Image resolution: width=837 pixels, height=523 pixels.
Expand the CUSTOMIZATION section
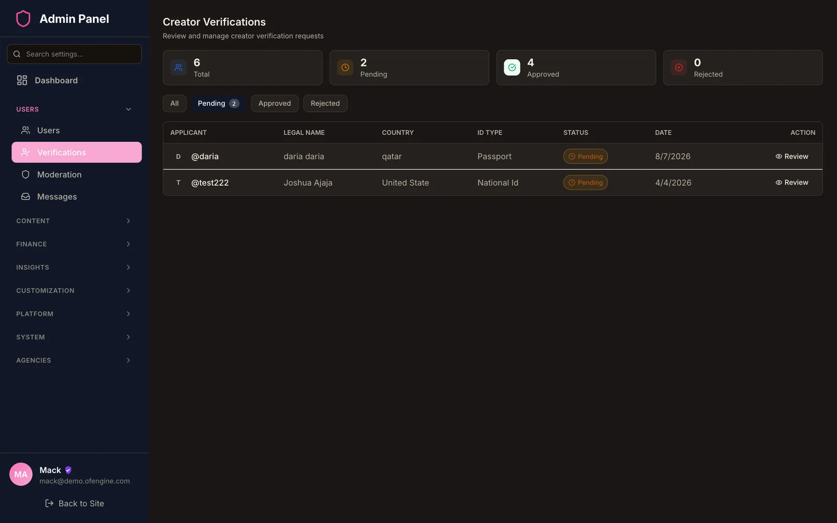74,290
